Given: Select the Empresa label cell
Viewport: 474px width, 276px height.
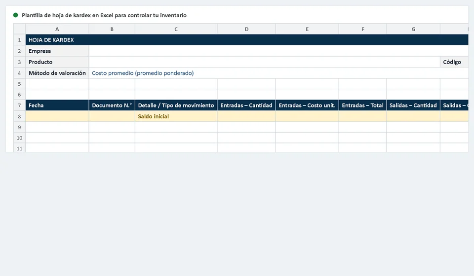Looking at the screenshot, I should 57,51.
